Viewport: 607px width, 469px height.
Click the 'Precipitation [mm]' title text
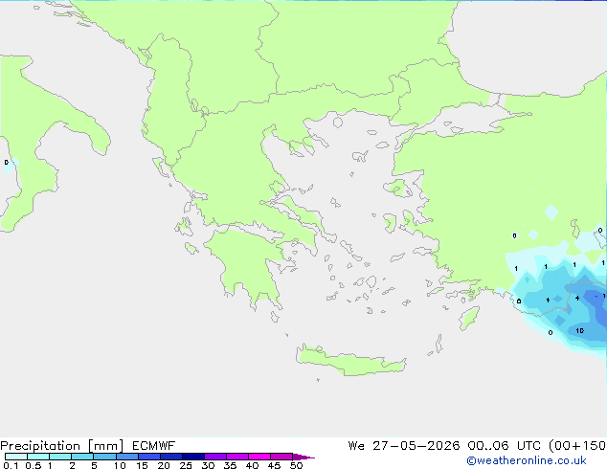pos(62,446)
